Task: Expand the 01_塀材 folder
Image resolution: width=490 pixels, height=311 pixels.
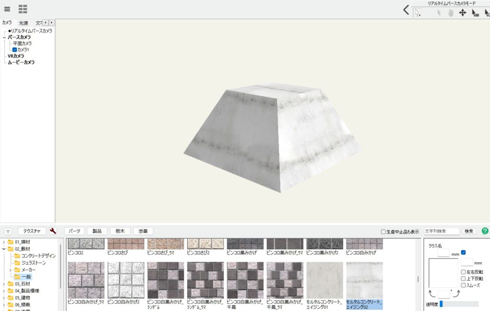Action: (x=4, y=242)
